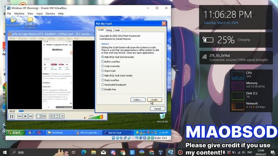The height and width of the screenshot is (156, 278).
Task: Choose the Code overwrite radio button
Action: tap(110, 66)
